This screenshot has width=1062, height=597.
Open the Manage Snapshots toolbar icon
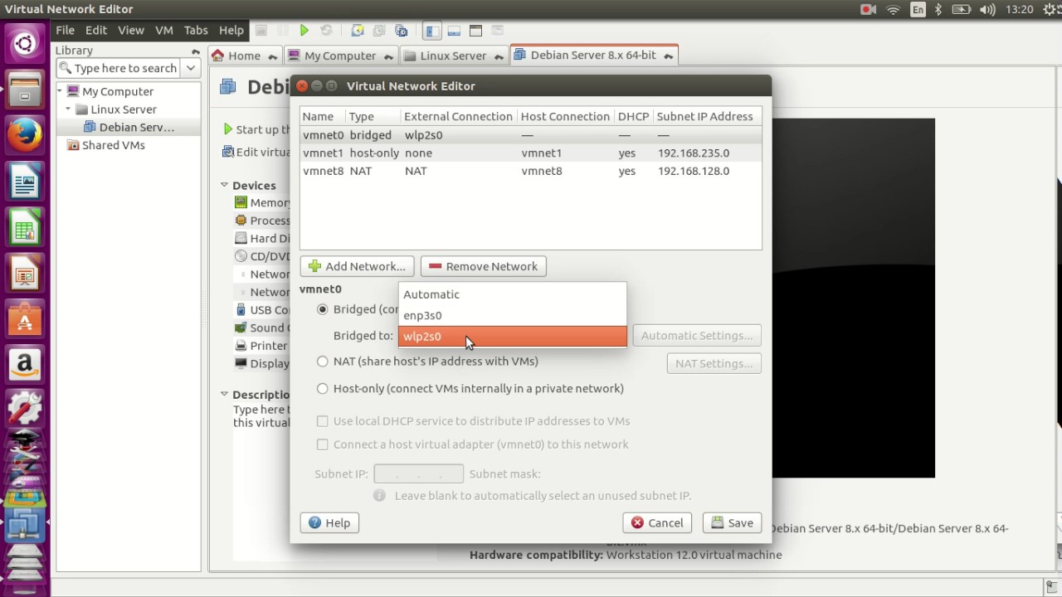tap(402, 31)
